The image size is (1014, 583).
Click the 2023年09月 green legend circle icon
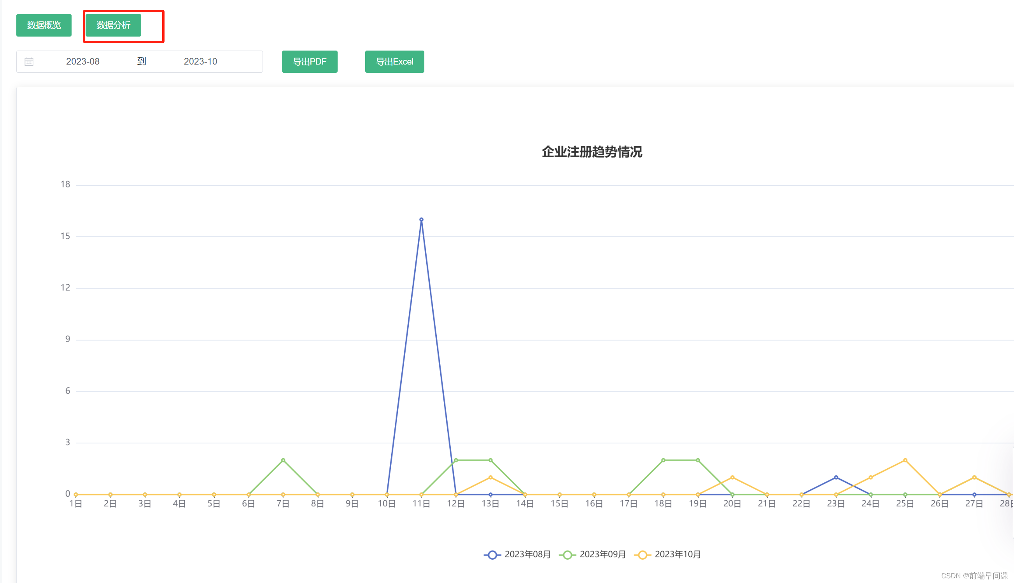coord(567,555)
